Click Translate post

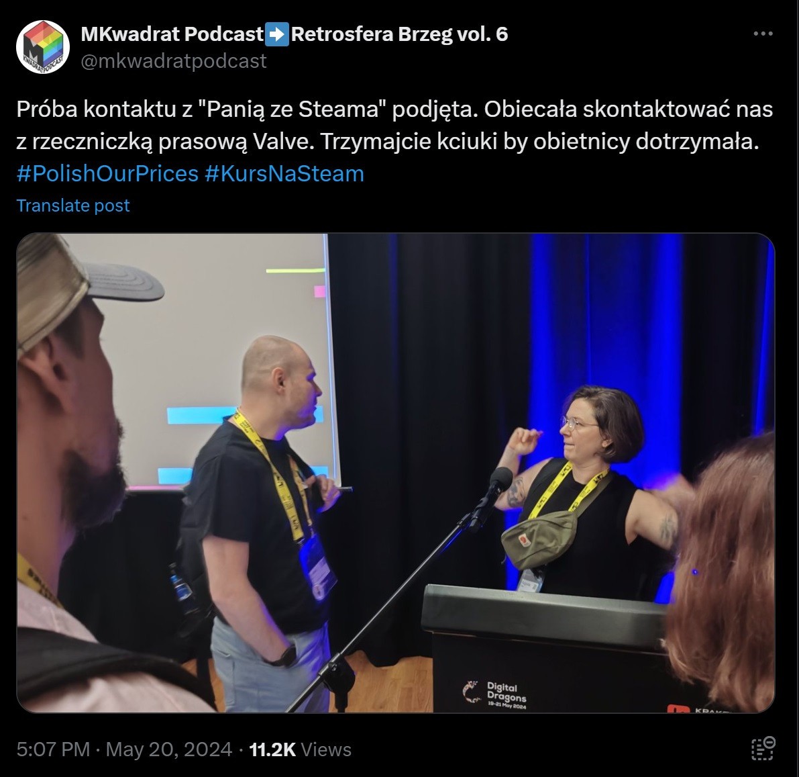[73, 205]
